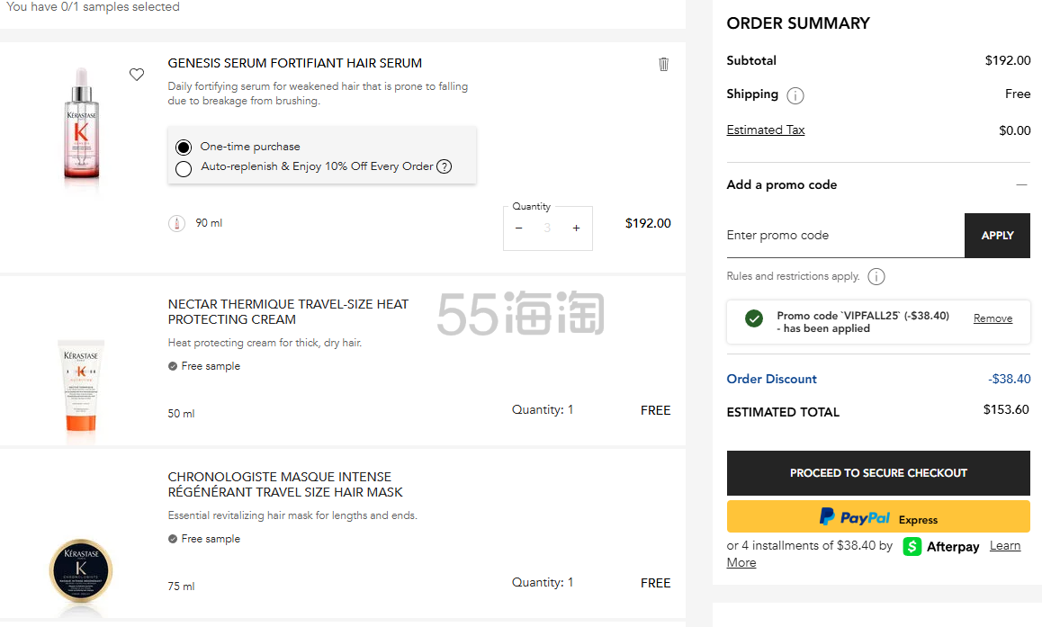Screen dimensions: 1042x627
Task: Focus the Enter promo code field
Action: (x=845, y=235)
